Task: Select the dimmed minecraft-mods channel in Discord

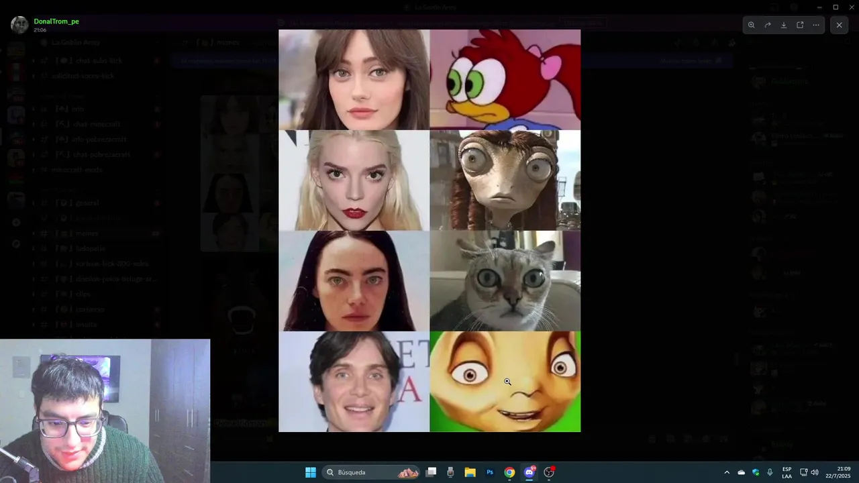Action: [x=99, y=170]
